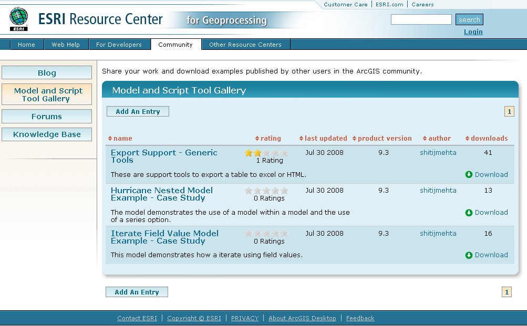Open the For Developers tab
The height and width of the screenshot is (326, 527).
click(119, 44)
